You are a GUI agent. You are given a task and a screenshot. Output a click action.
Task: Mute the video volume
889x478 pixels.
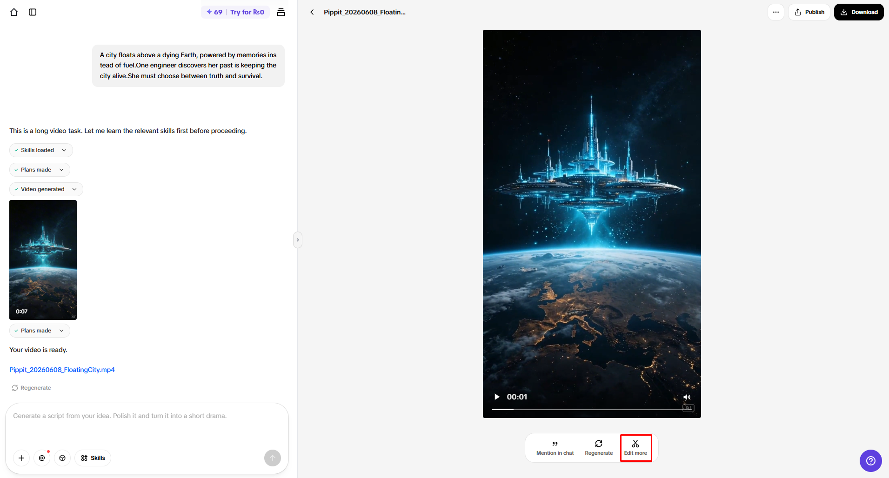click(x=687, y=397)
